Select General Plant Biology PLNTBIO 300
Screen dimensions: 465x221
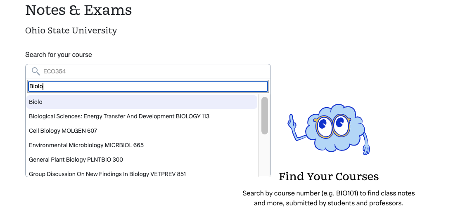coord(142,160)
